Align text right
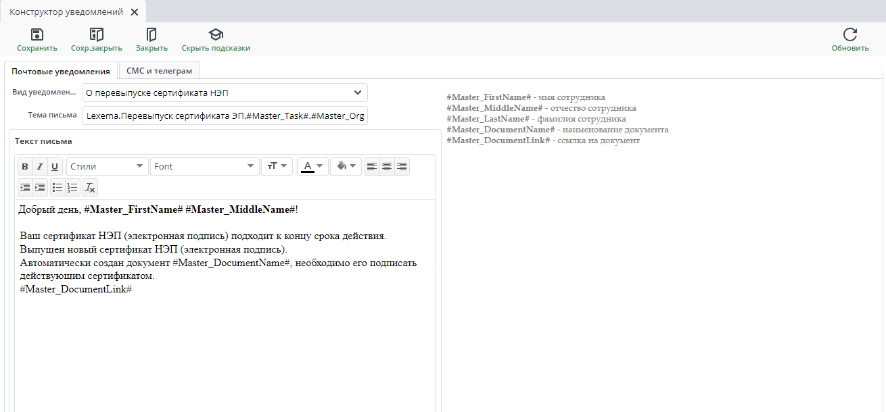The width and height of the screenshot is (886, 412). point(402,166)
